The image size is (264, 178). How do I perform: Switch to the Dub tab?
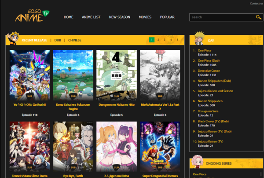click(x=58, y=40)
